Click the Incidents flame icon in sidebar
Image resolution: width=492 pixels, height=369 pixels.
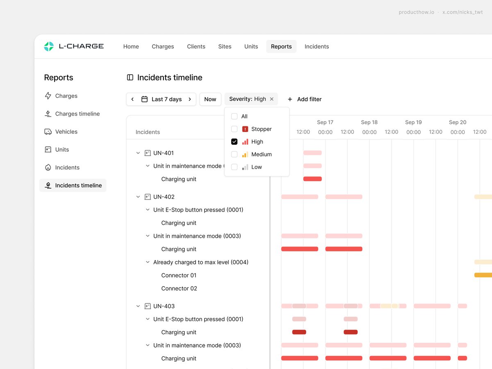[48, 168]
